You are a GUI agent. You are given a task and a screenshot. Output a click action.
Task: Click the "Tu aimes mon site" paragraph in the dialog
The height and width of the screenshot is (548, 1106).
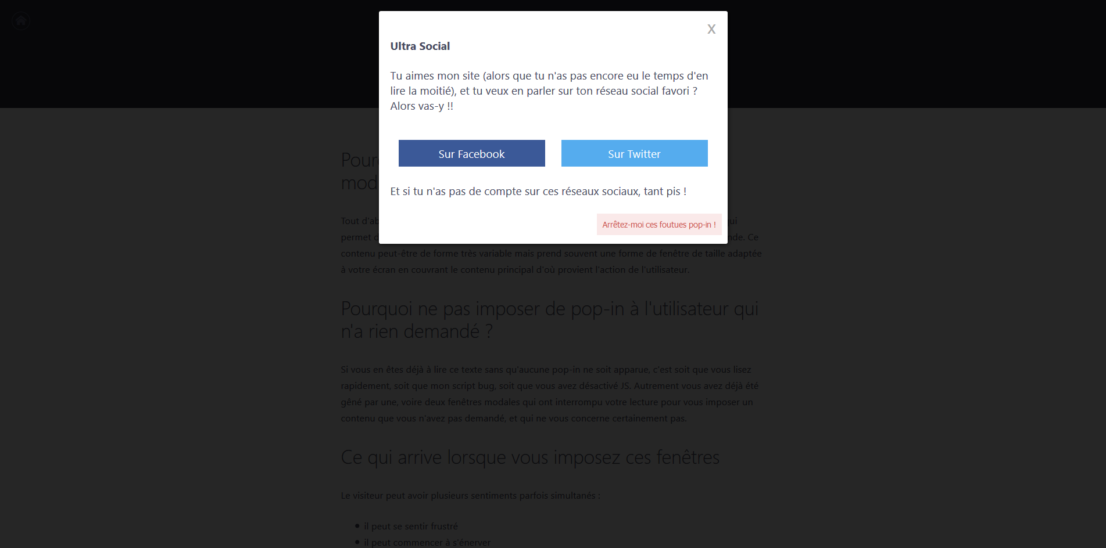tap(549, 91)
